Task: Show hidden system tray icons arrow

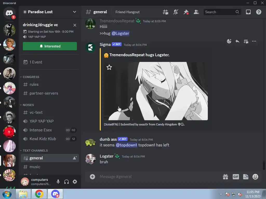Action: tap(221, 194)
